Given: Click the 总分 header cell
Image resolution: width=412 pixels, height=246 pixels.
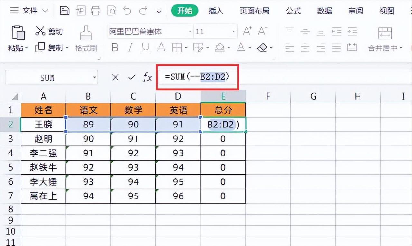Looking at the screenshot, I should point(223,110).
